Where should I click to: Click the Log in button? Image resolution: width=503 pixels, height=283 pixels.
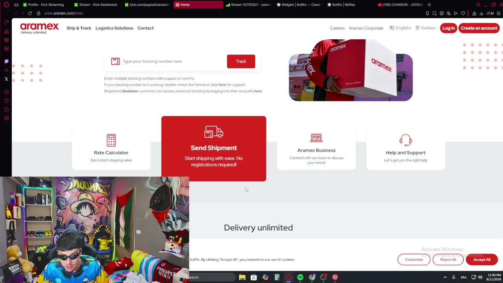tap(448, 28)
